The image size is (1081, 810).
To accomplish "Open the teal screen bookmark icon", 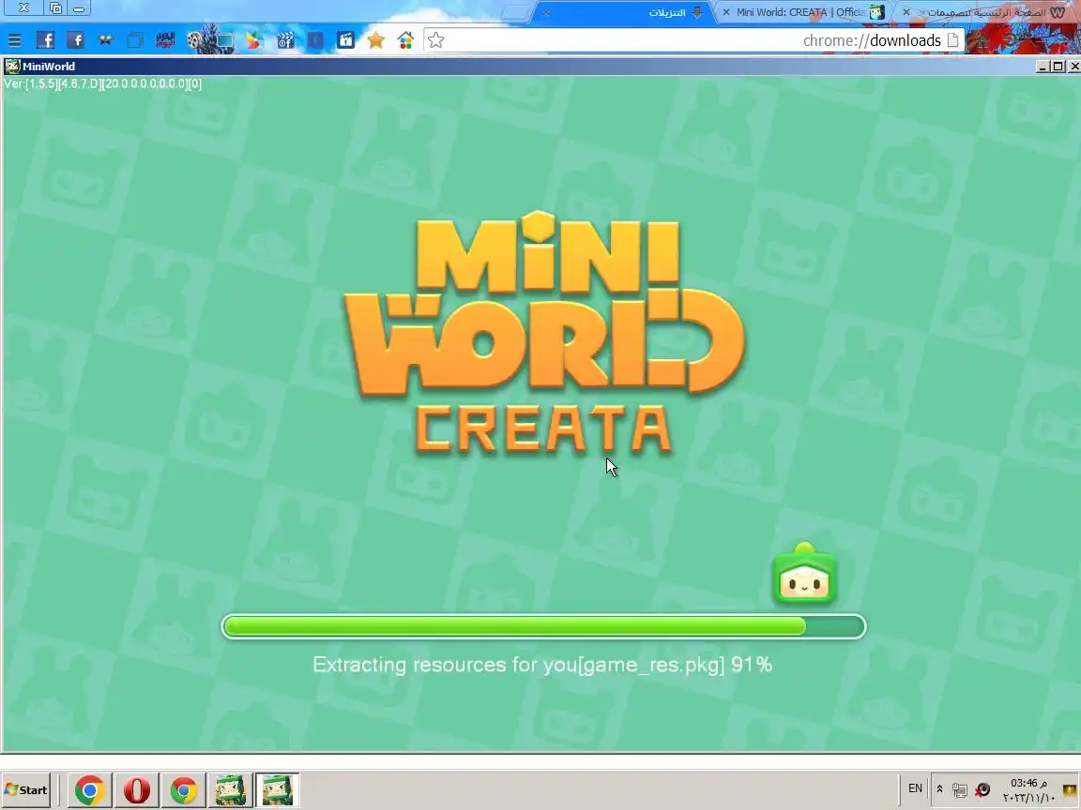I will tap(225, 40).
